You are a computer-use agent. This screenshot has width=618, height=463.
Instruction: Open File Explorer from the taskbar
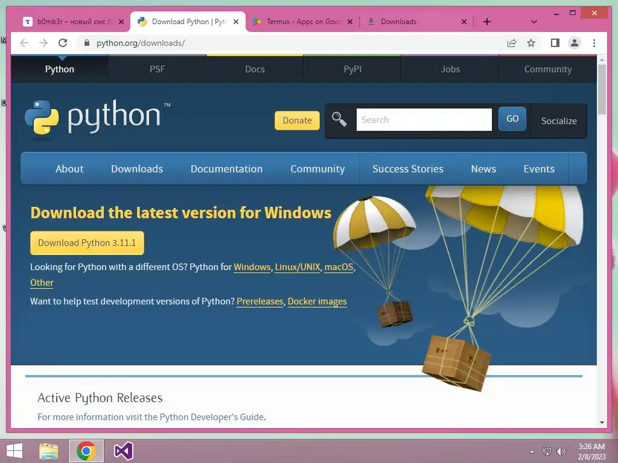(49, 451)
